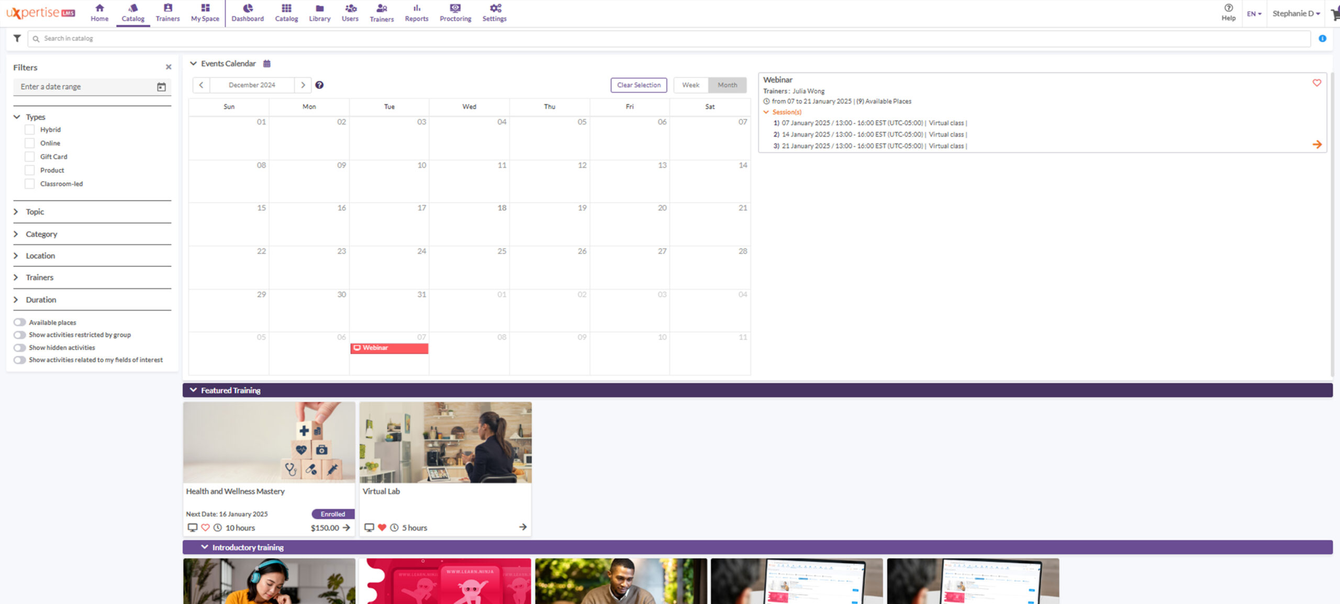Click the Clear Selection button

(639, 85)
